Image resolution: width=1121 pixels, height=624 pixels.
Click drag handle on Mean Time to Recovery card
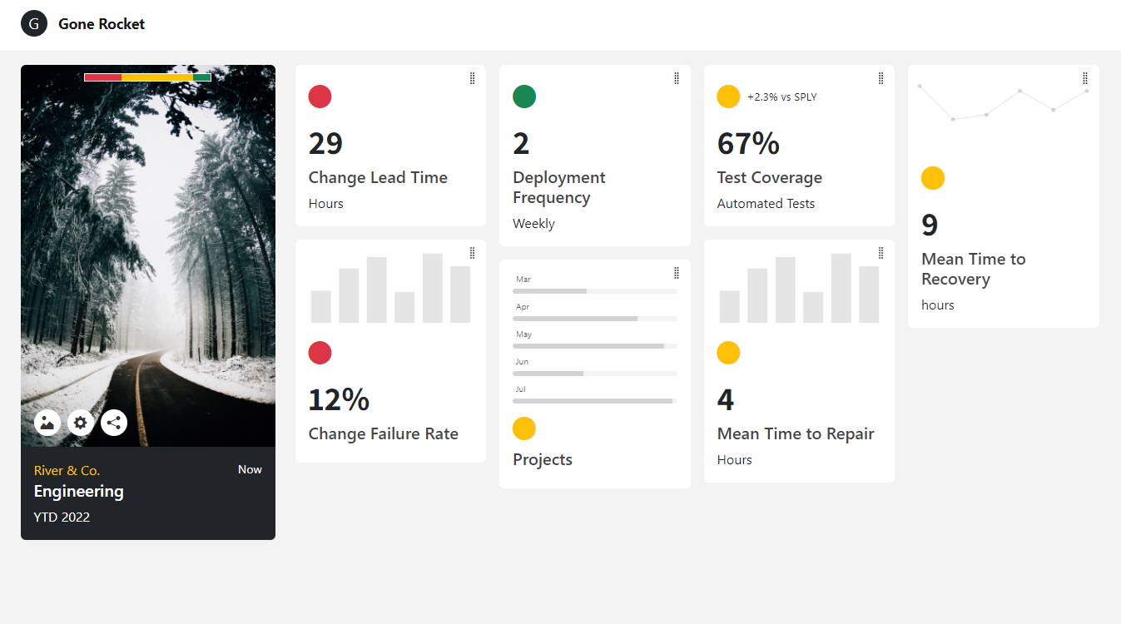click(x=1085, y=78)
